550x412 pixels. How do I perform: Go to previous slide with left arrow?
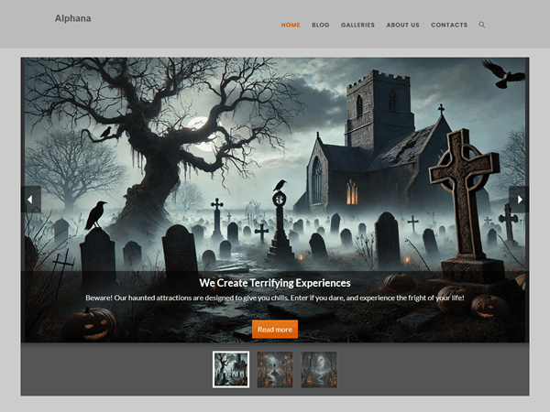pyautogui.click(x=31, y=200)
